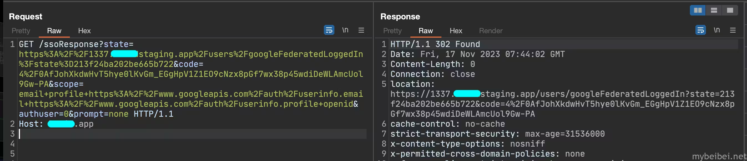Image resolution: width=747 pixels, height=161 pixels.
Task: Switch Request panel to Pretty tab
Action: (21, 31)
